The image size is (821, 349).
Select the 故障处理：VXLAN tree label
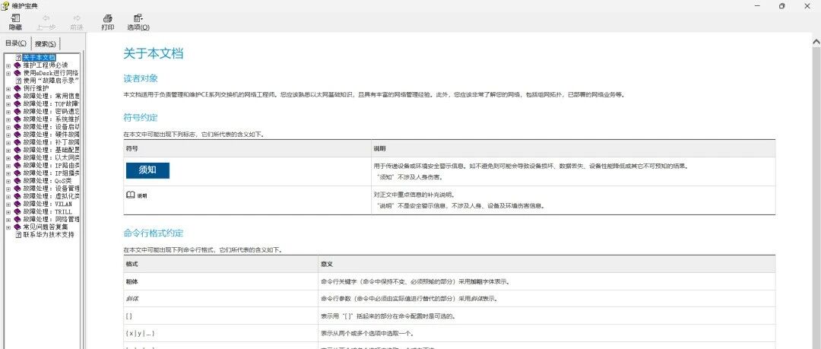pos(48,204)
